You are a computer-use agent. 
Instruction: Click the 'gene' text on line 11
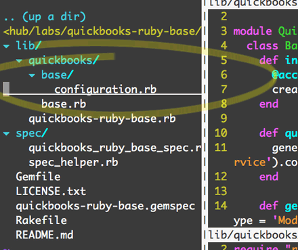pos(285,148)
